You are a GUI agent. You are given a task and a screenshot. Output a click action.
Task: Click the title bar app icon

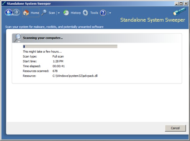point(4,4)
